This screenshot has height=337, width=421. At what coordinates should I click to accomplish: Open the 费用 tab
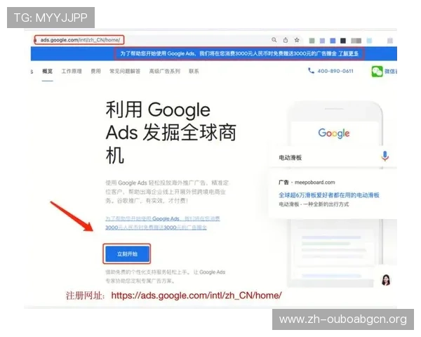pyautogui.click(x=95, y=71)
